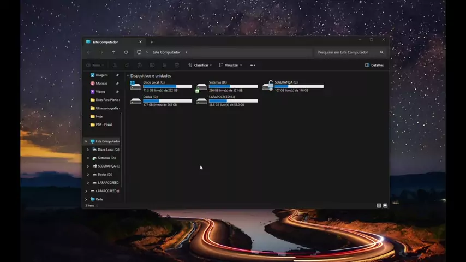Collapse Este Computador in the sidebar tree

tap(86, 141)
